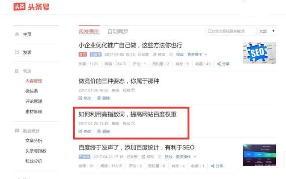The width and height of the screenshot is (286, 179).
Task: Click trash delete icon for 做竞价的三种姿态 draft
Action: coord(99,98)
